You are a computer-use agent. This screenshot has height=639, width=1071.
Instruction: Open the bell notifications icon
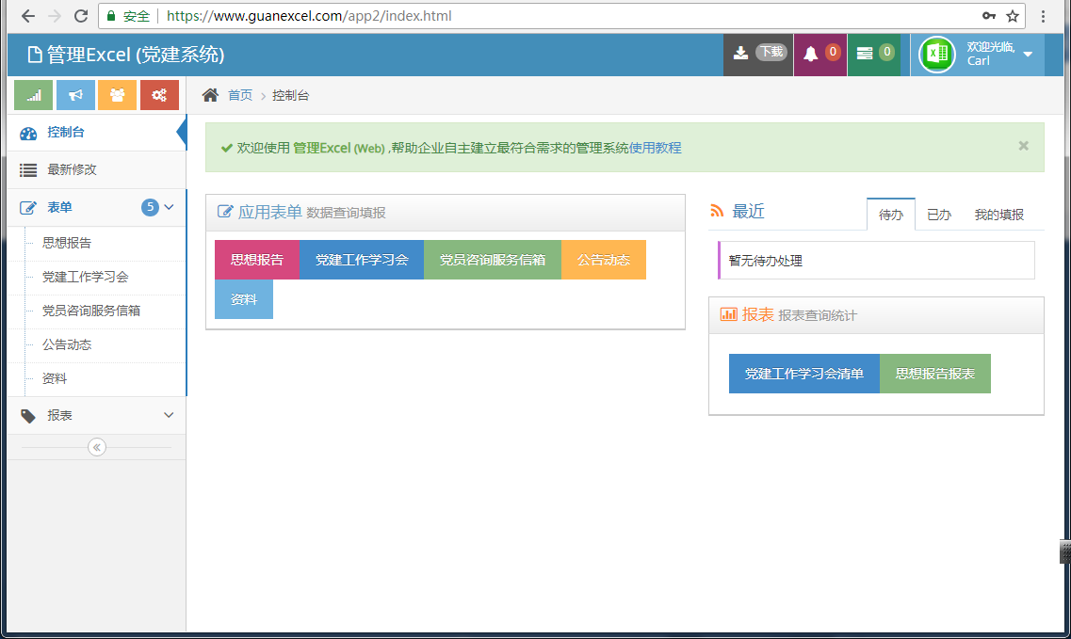[x=820, y=55]
